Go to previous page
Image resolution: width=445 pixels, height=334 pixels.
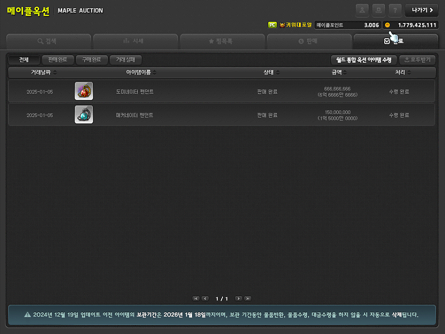205,299
